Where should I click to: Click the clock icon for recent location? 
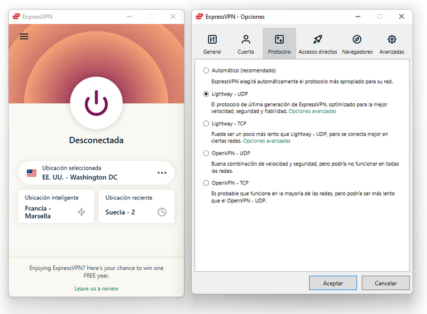coord(162,212)
